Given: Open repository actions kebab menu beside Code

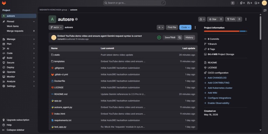Looking at the screenshot, I should (x=195, y=27).
